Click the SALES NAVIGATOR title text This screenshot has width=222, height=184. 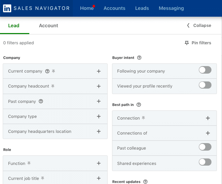click(x=42, y=8)
